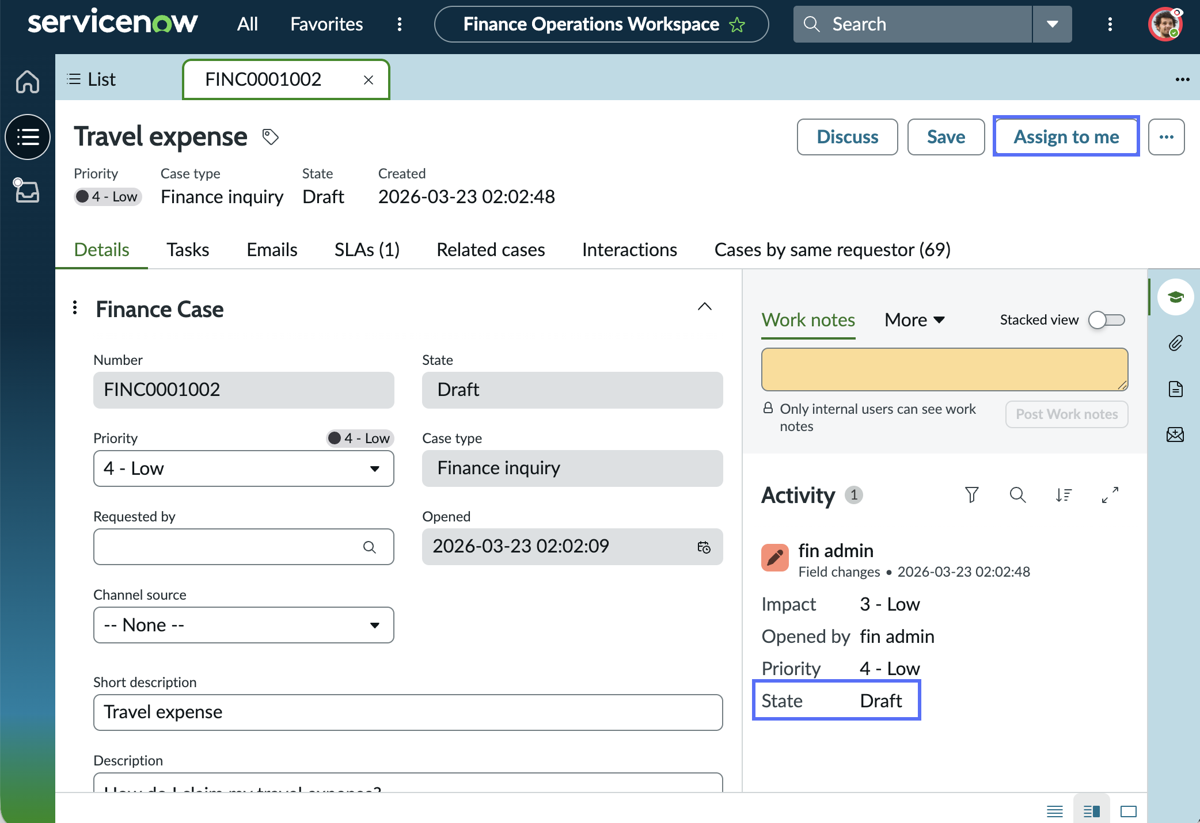This screenshot has height=823, width=1200.
Task: Open more navigation menu dots after Favorites
Action: click(400, 24)
